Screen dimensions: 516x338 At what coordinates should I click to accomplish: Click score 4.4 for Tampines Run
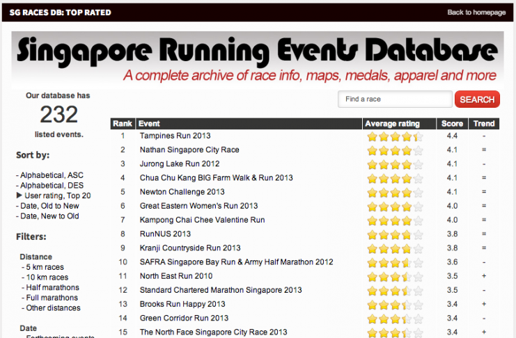point(452,136)
